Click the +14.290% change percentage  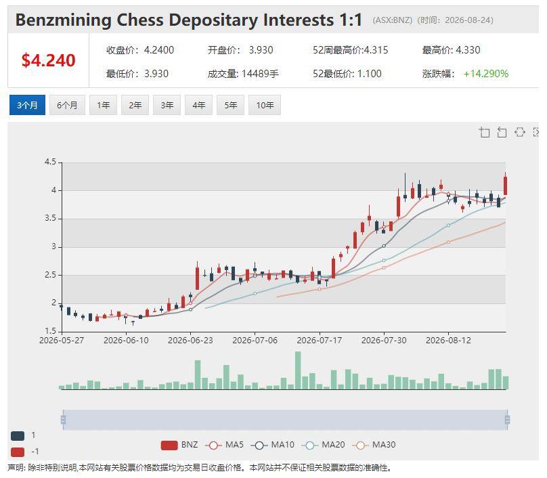[485, 74]
